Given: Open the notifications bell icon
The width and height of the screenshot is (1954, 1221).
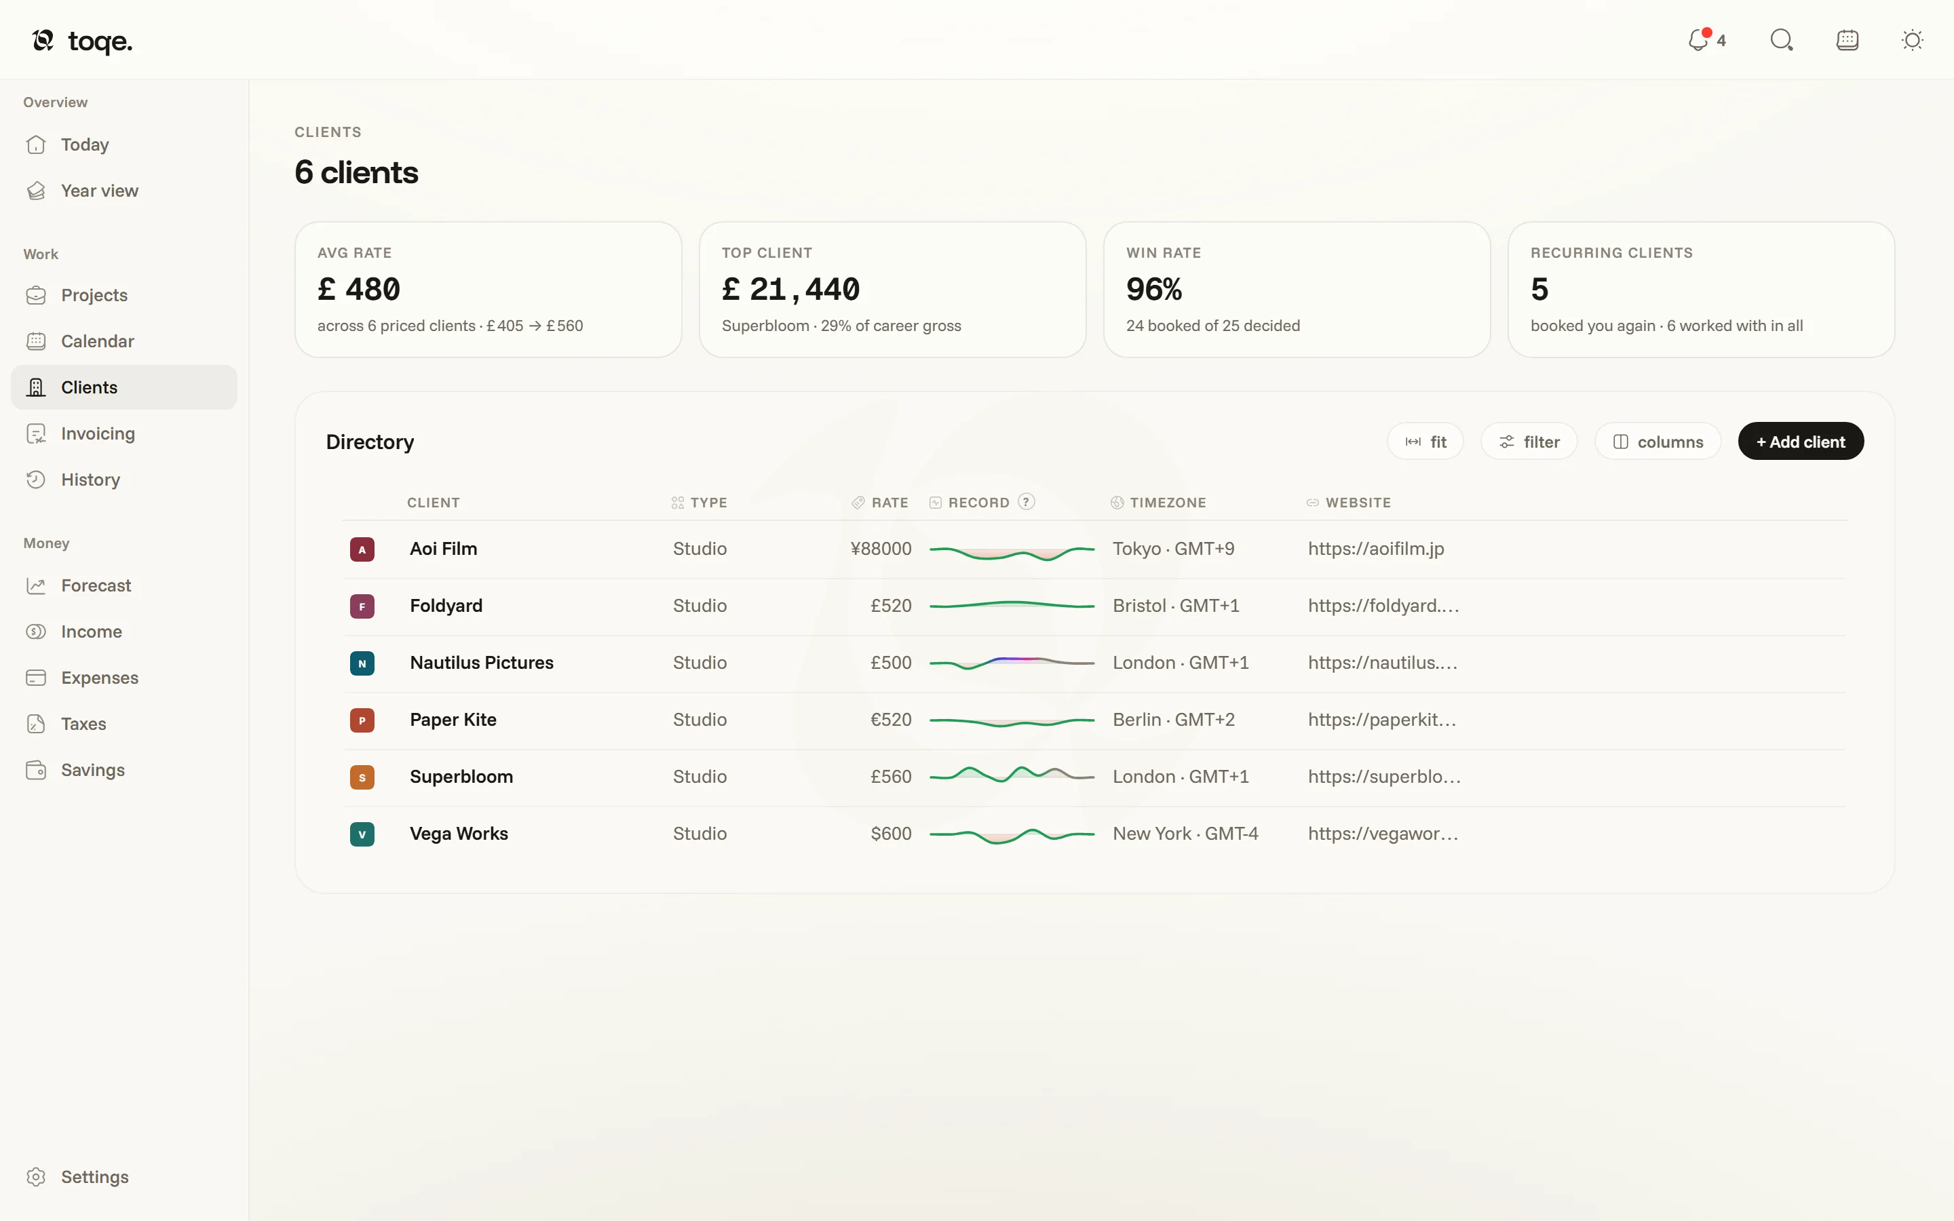Looking at the screenshot, I should [1699, 39].
